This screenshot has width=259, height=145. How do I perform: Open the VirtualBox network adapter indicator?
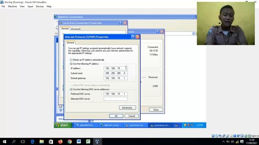pyautogui.click(x=224, y=136)
